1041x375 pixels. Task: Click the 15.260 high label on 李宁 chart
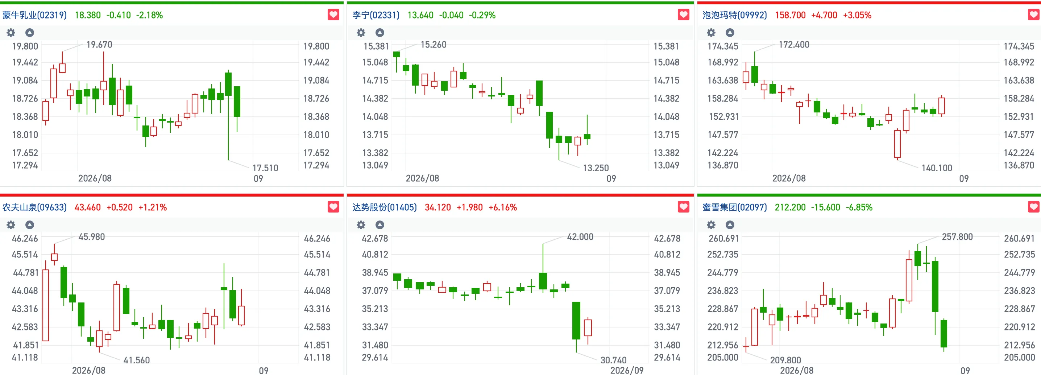pyautogui.click(x=434, y=45)
